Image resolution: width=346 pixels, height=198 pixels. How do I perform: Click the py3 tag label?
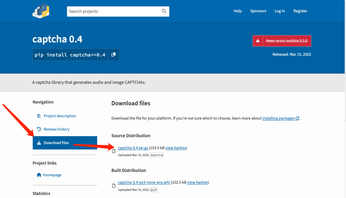point(154,190)
